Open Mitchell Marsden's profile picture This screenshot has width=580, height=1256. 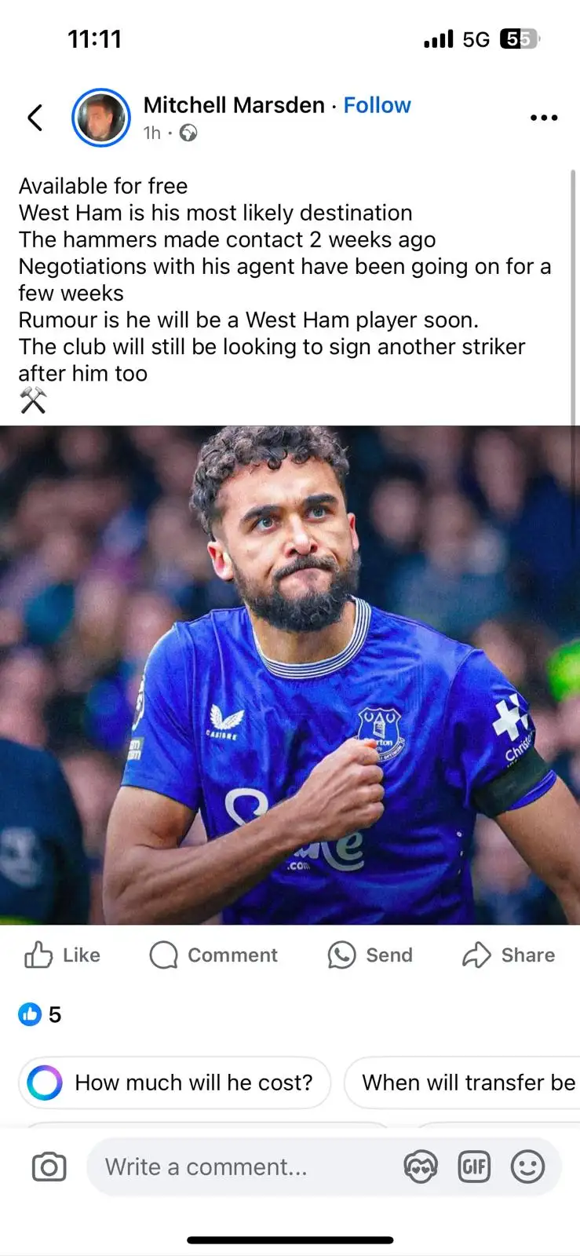point(101,118)
